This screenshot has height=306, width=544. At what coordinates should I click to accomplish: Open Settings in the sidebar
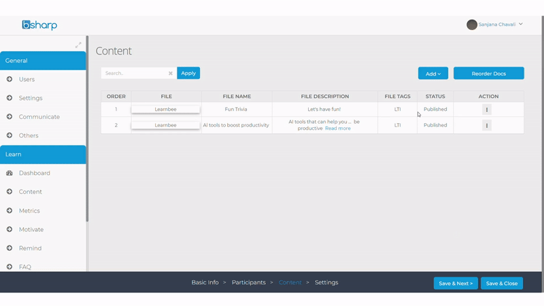(x=31, y=98)
